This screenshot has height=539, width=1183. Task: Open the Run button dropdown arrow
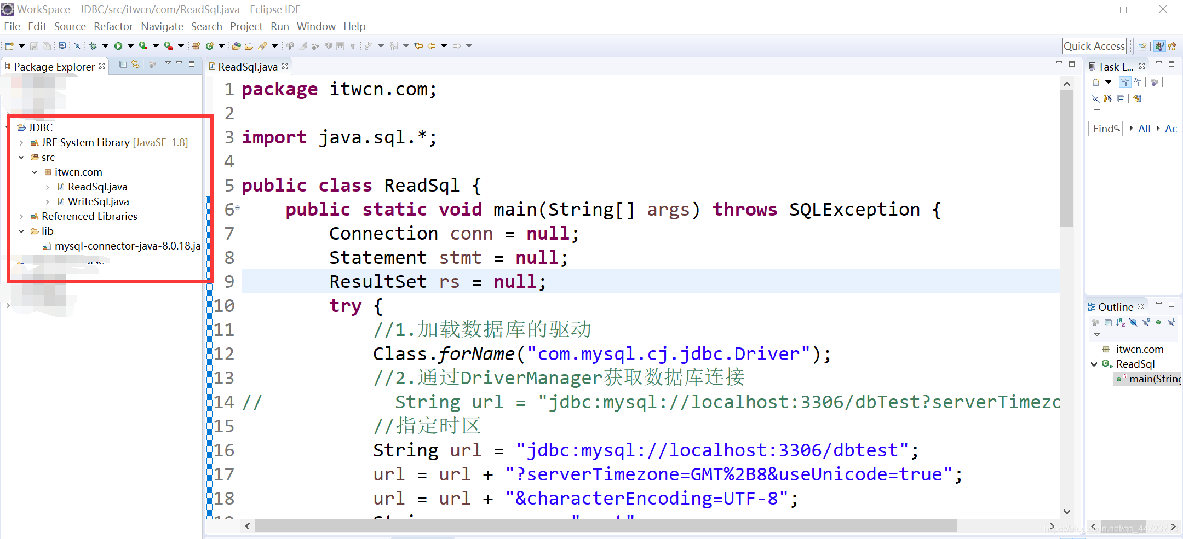[x=130, y=46]
